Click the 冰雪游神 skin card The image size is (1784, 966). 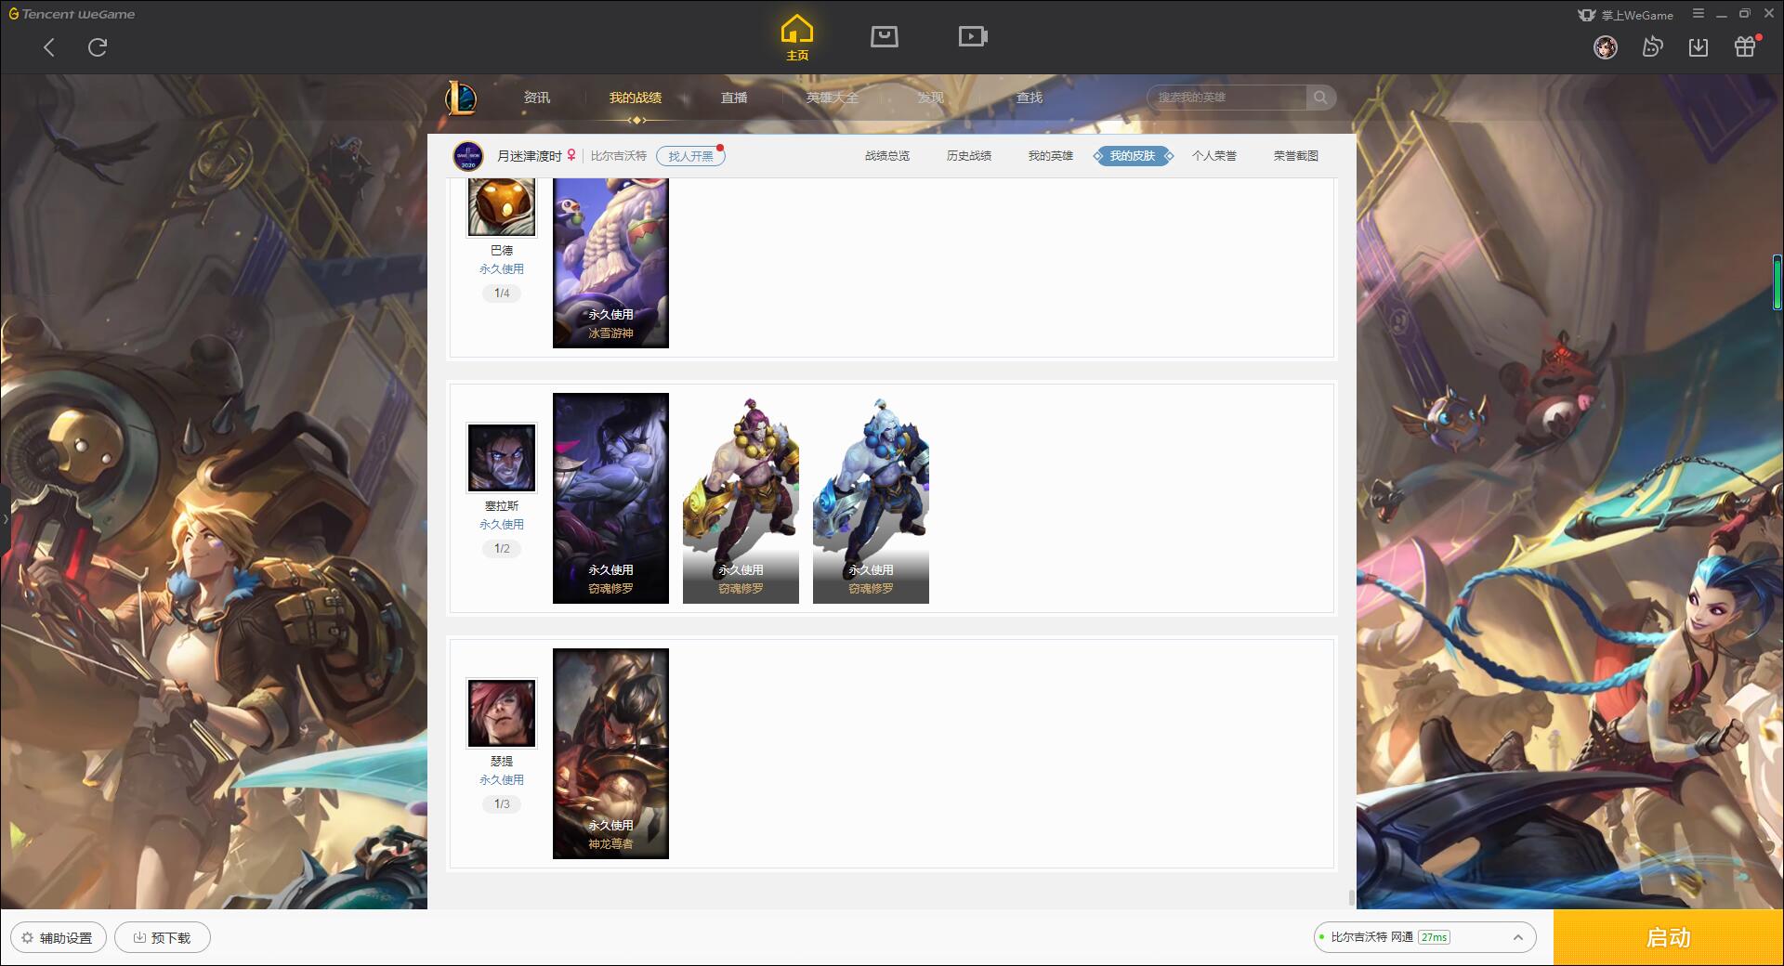click(x=610, y=264)
